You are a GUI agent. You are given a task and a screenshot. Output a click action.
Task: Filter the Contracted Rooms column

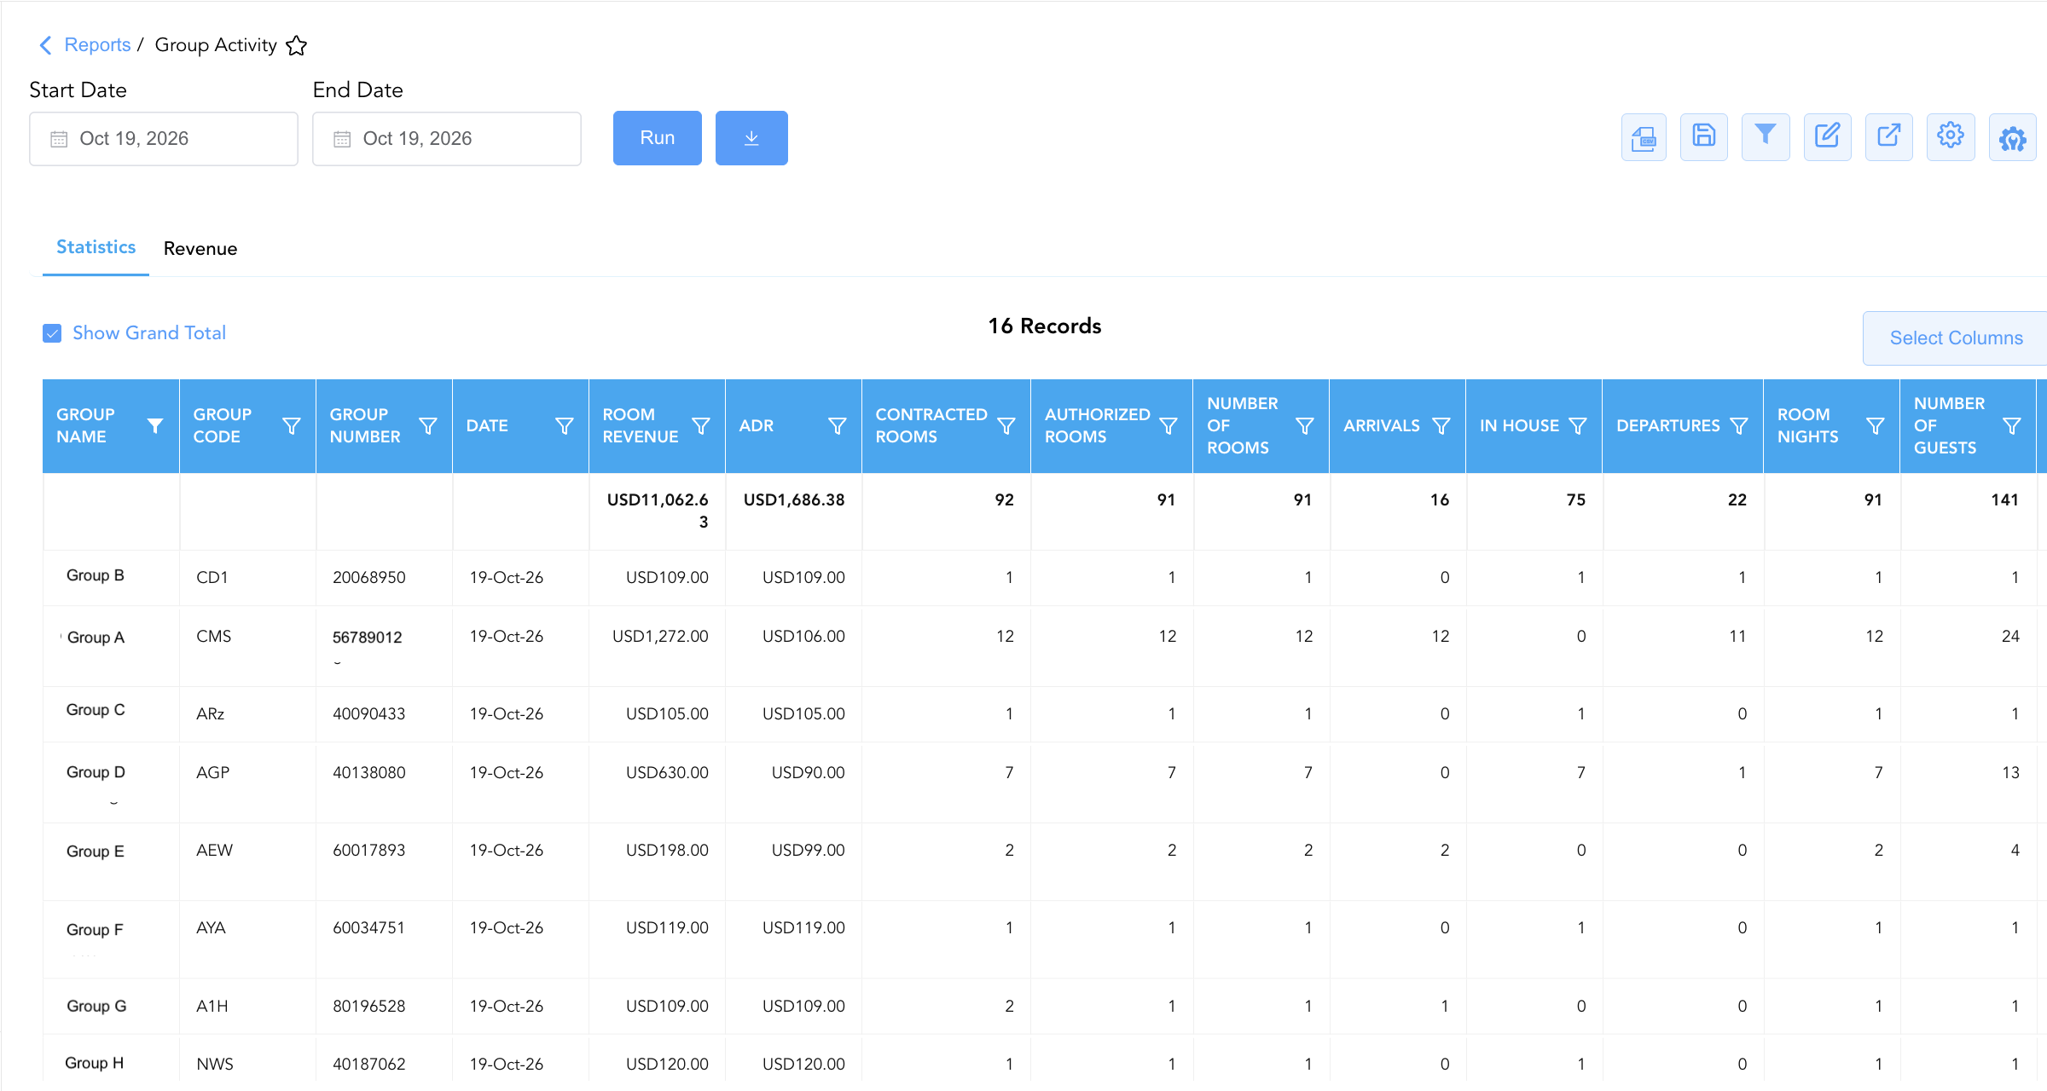click(1006, 425)
